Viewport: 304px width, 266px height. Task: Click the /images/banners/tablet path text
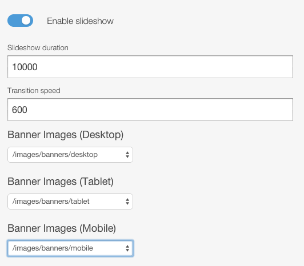51,201
